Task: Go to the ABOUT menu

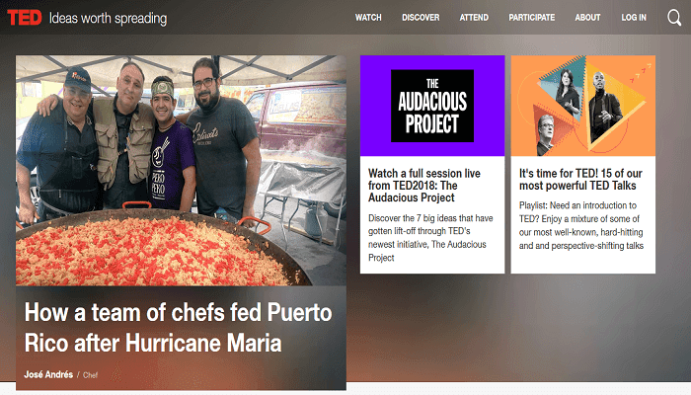Action: (x=587, y=18)
